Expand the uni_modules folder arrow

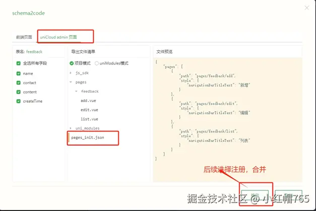pyautogui.click(x=71, y=128)
